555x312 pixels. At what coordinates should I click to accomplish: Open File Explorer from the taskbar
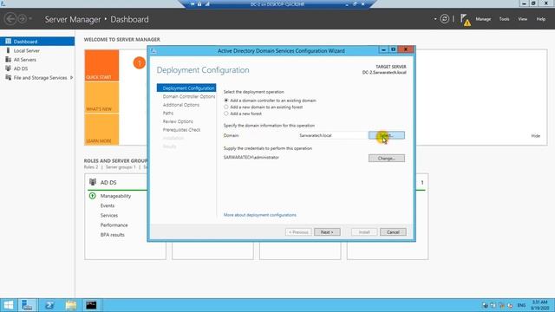pyautogui.click(x=71, y=305)
